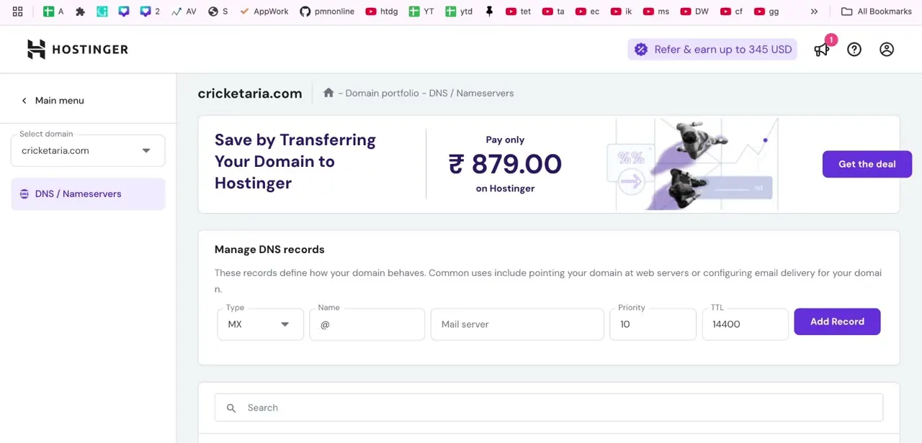Open the All Bookmarks folder
Viewport: 922px width, 443px height.
tap(877, 12)
